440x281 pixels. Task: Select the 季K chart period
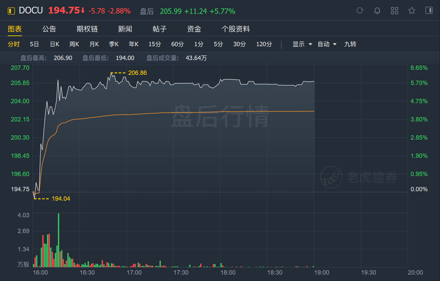(x=114, y=44)
